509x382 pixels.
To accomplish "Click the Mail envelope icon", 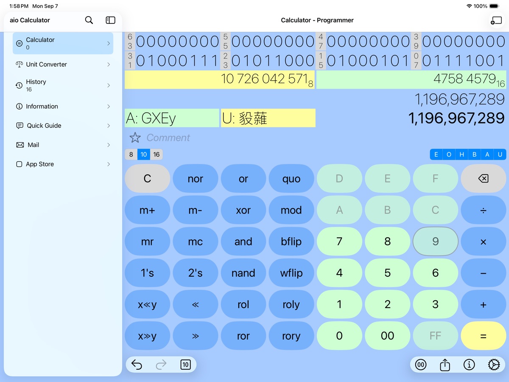I will pyautogui.click(x=20, y=145).
